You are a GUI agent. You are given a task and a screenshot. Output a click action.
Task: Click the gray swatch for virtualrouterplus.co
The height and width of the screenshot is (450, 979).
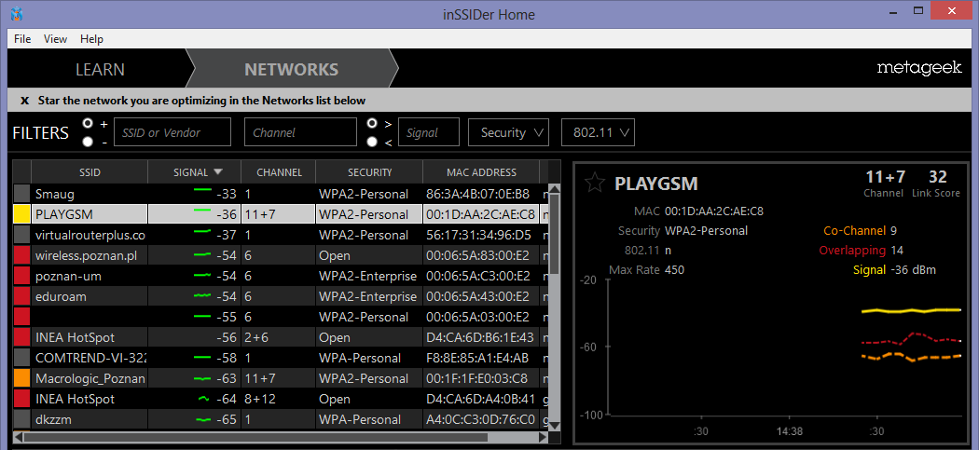point(21,235)
